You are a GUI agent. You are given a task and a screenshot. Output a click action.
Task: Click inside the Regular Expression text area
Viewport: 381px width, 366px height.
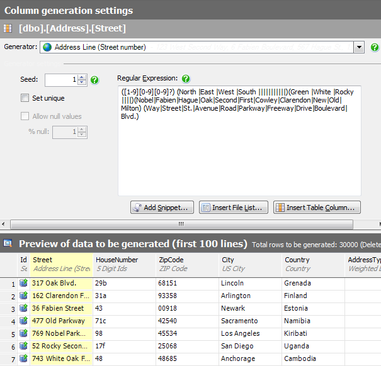click(x=239, y=157)
